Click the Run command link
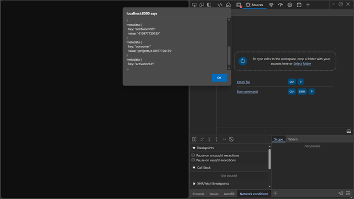 click(x=247, y=92)
